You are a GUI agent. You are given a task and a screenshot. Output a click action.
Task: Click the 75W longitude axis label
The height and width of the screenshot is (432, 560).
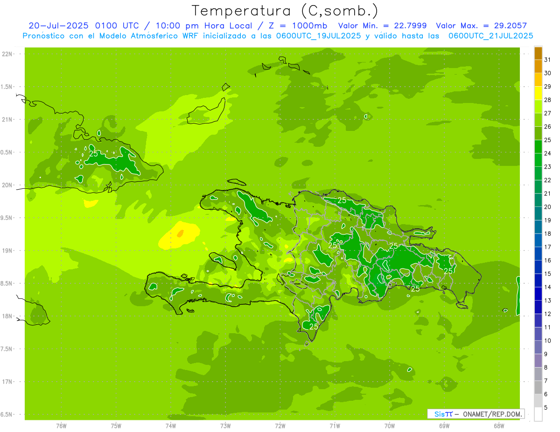coord(116,425)
